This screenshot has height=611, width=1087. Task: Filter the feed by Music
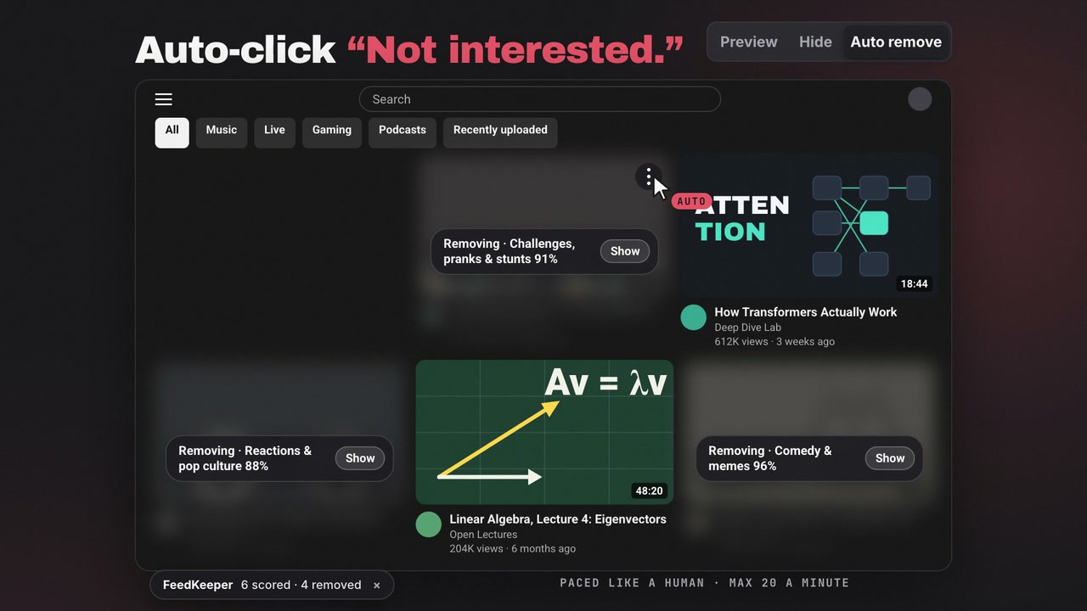[x=222, y=132]
